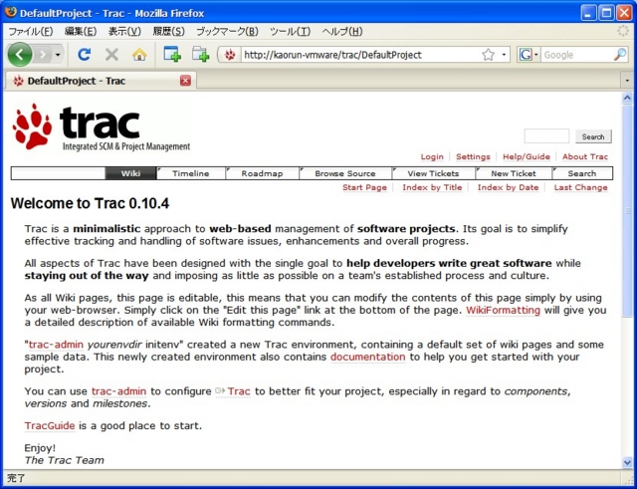Open the ヘルプ(H) menu
The width and height of the screenshot is (637, 489).
[x=342, y=31]
